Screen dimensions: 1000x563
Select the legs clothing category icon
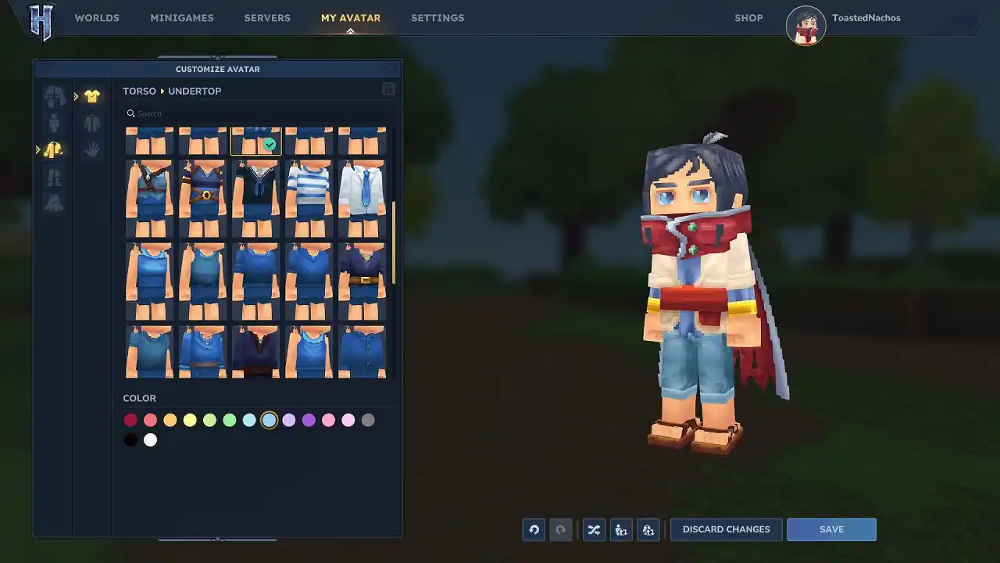[55, 177]
